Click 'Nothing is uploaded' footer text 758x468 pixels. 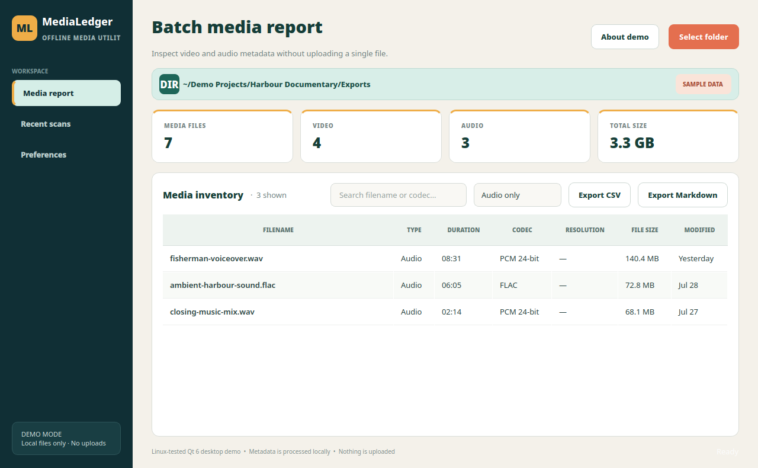pos(367,451)
